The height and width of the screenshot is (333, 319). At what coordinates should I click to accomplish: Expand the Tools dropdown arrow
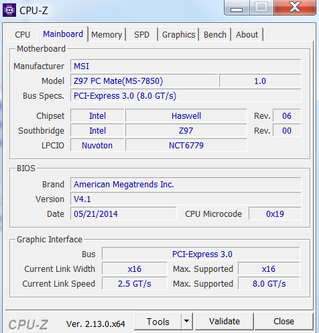186,322
